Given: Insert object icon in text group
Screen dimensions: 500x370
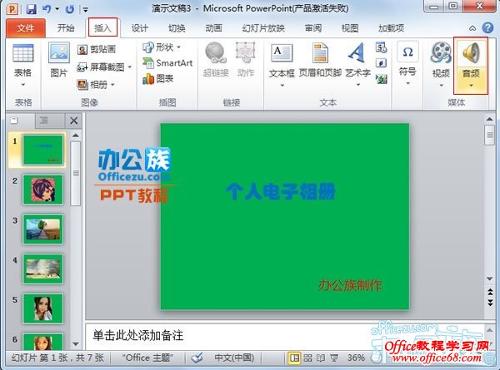Looking at the screenshot, I should (x=382, y=78).
